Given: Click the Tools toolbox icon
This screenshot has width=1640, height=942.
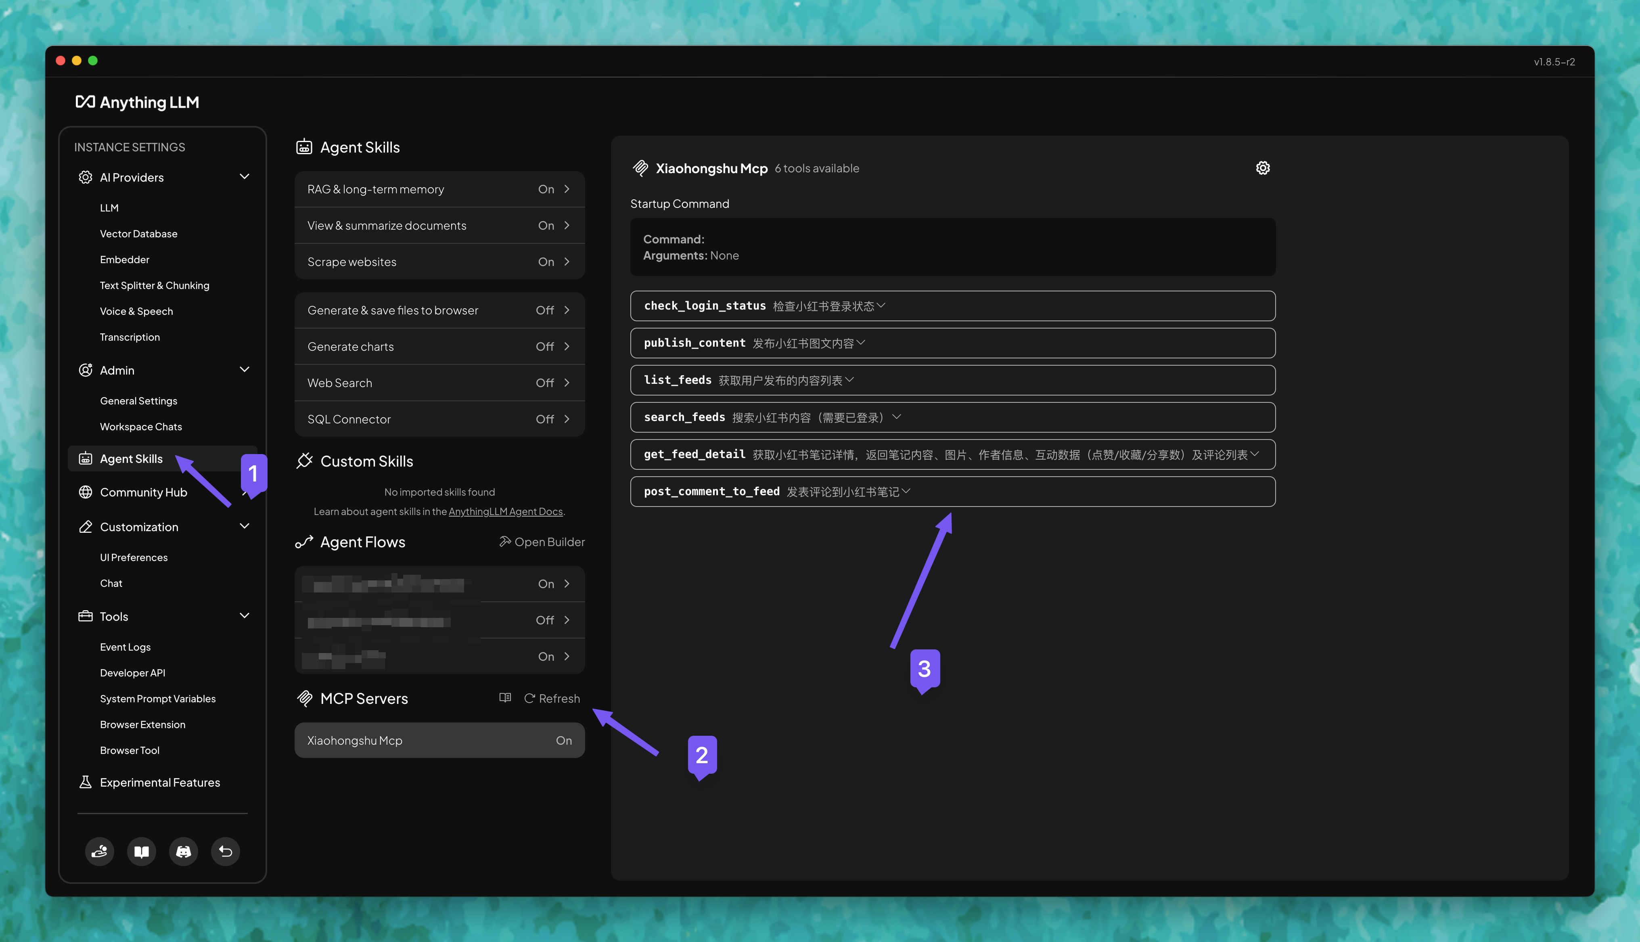Looking at the screenshot, I should coord(86,617).
